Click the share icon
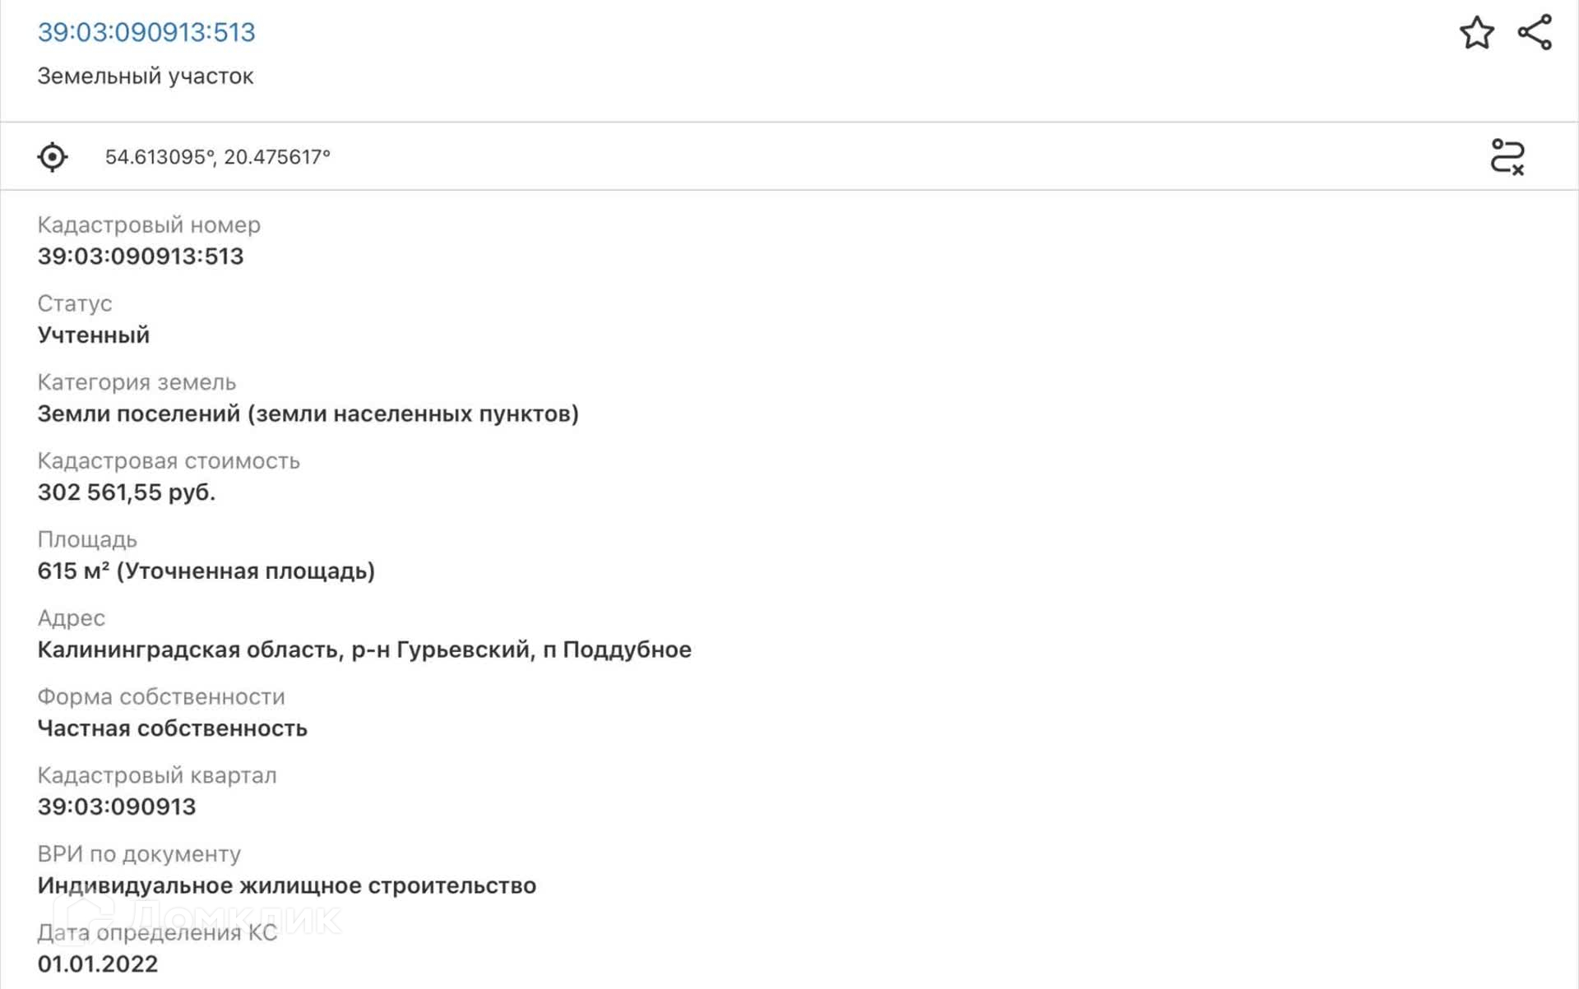This screenshot has height=989, width=1579. tap(1535, 33)
